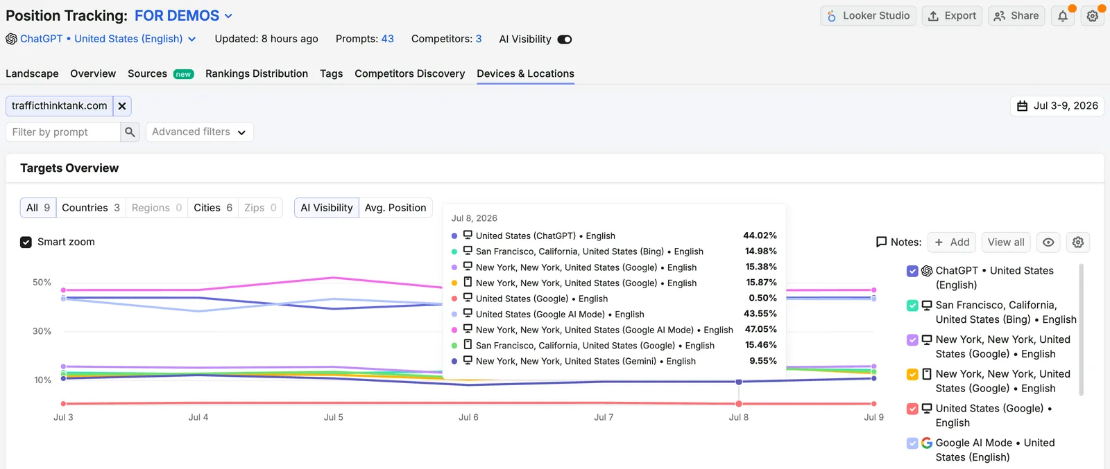
Task: Open the Competitors Discovery tab
Action: [x=410, y=73]
